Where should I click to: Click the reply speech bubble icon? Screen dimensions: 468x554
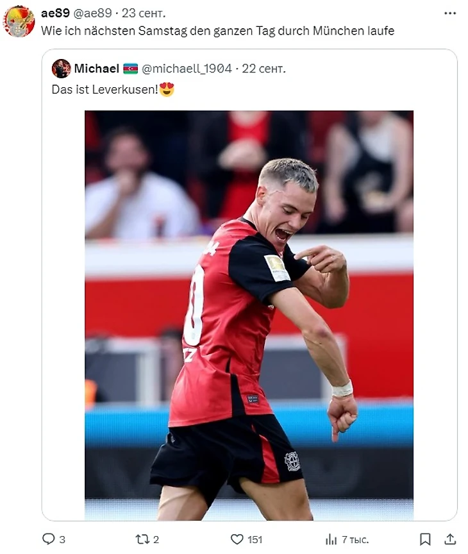48,539
